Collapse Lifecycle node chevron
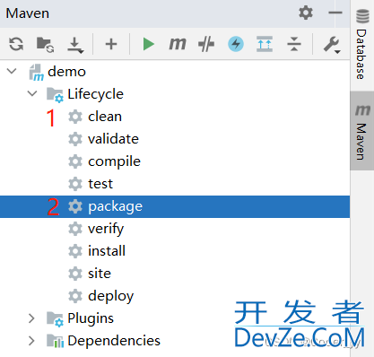Screen dimensions: 374x357 [32, 93]
